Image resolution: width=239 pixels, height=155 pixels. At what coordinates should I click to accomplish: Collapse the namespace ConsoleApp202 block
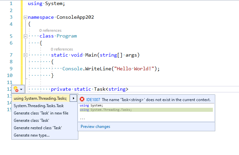25,17
